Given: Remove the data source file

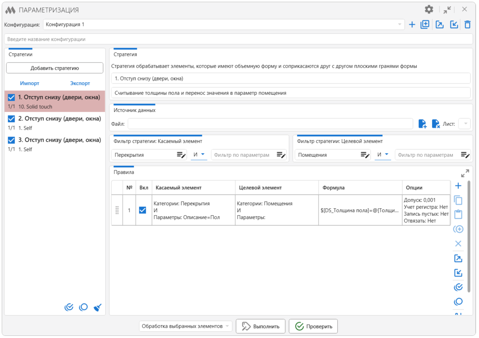Looking at the screenshot, I should point(436,124).
